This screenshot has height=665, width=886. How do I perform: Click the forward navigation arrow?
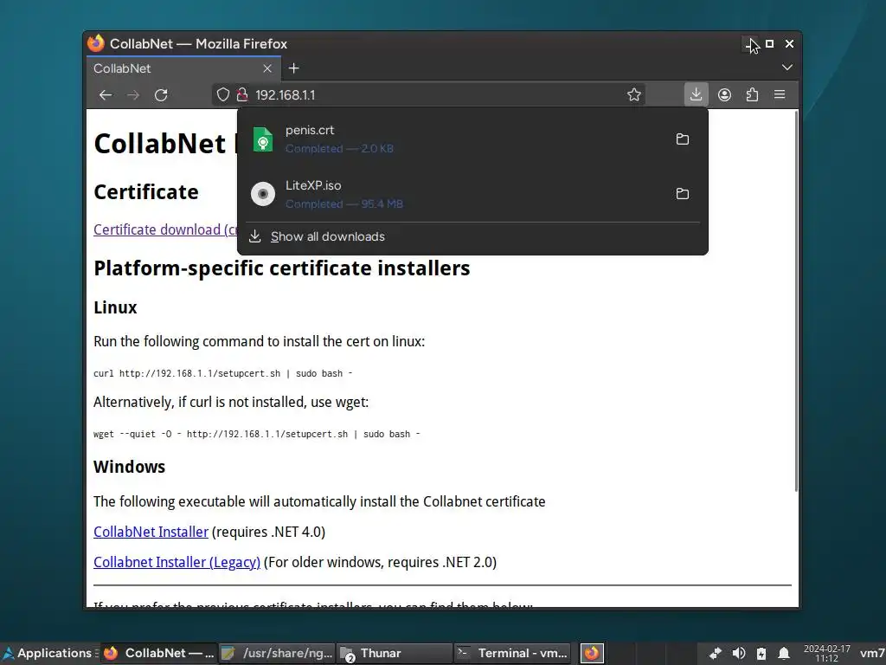click(x=133, y=95)
